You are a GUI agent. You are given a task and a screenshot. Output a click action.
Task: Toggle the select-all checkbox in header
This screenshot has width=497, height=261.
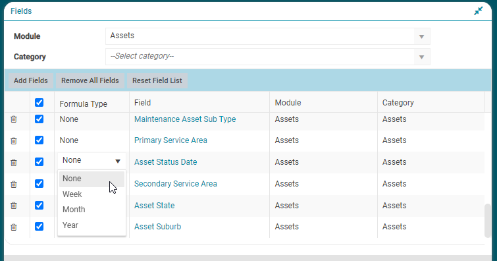39,103
